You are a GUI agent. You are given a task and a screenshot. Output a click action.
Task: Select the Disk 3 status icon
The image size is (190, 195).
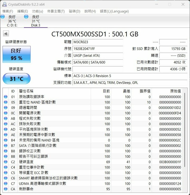click(x=26, y=17)
